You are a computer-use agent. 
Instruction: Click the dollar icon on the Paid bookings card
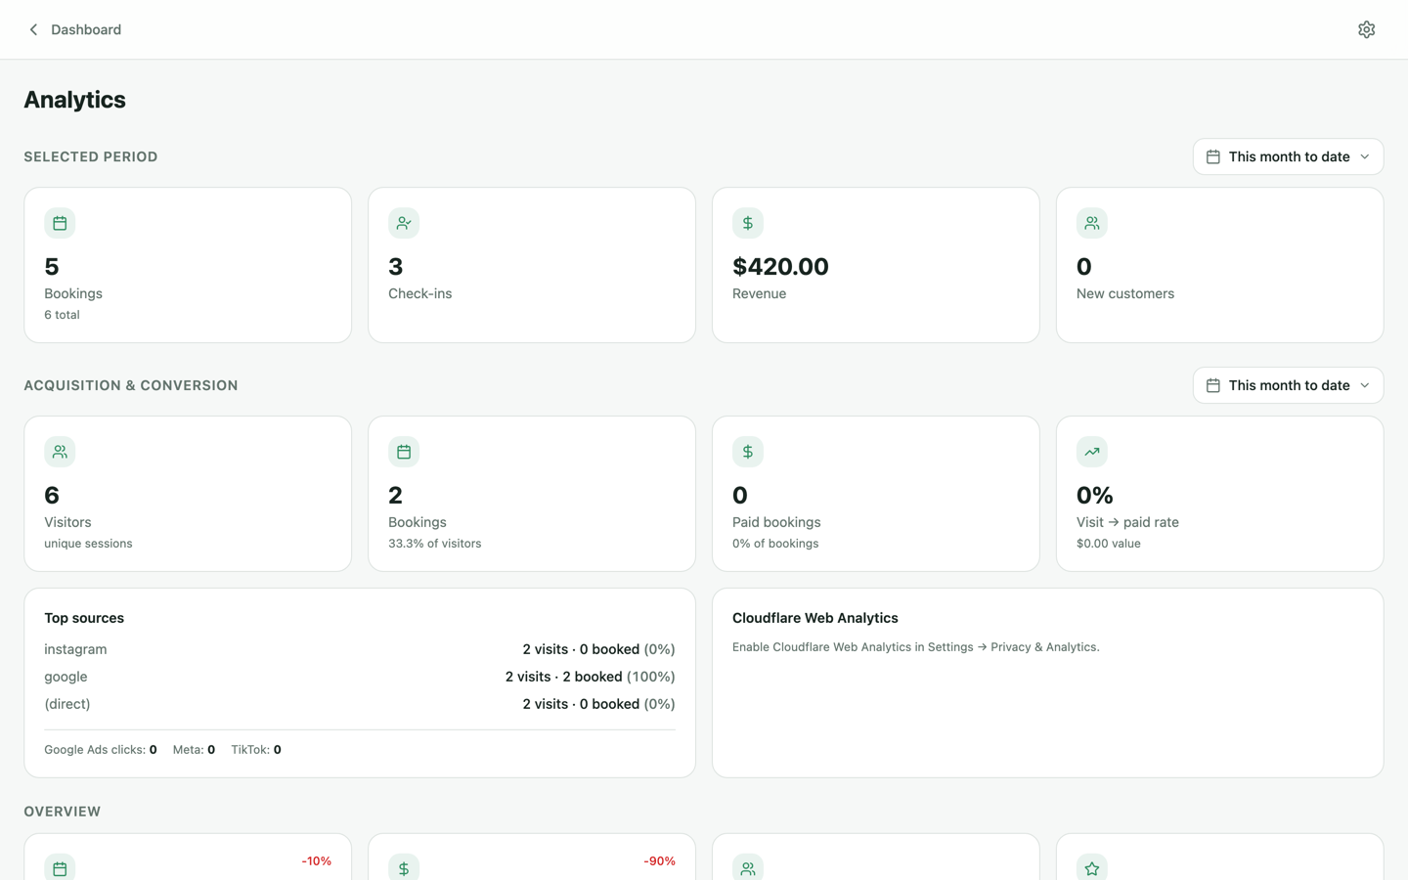(748, 452)
